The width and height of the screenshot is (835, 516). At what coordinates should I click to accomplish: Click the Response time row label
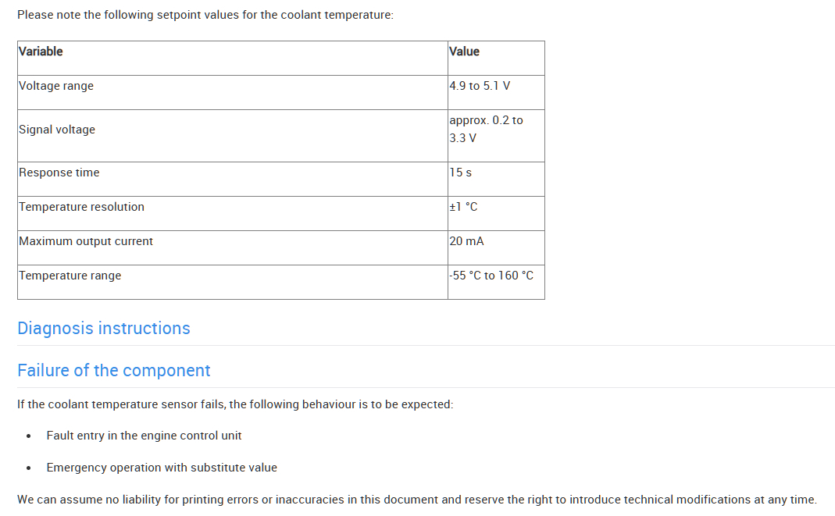pyautogui.click(x=59, y=173)
